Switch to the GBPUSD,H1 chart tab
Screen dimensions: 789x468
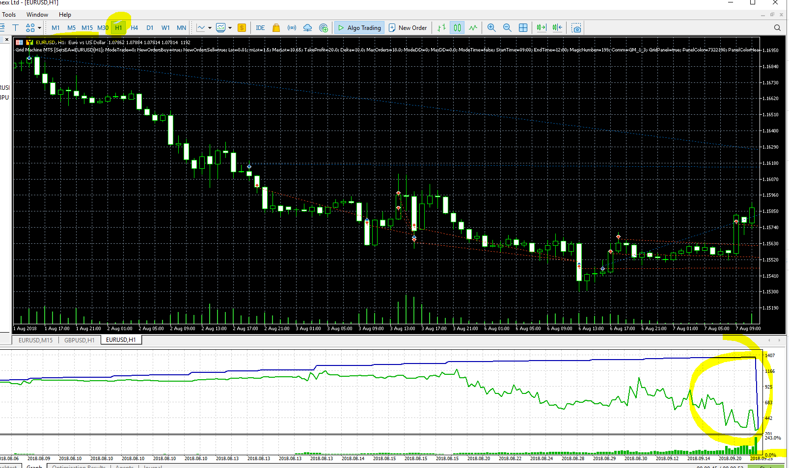point(80,340)
